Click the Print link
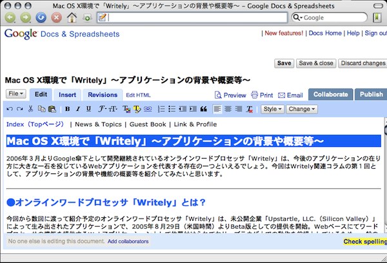Viewport: 387px width, 263px height. [262, 95]
